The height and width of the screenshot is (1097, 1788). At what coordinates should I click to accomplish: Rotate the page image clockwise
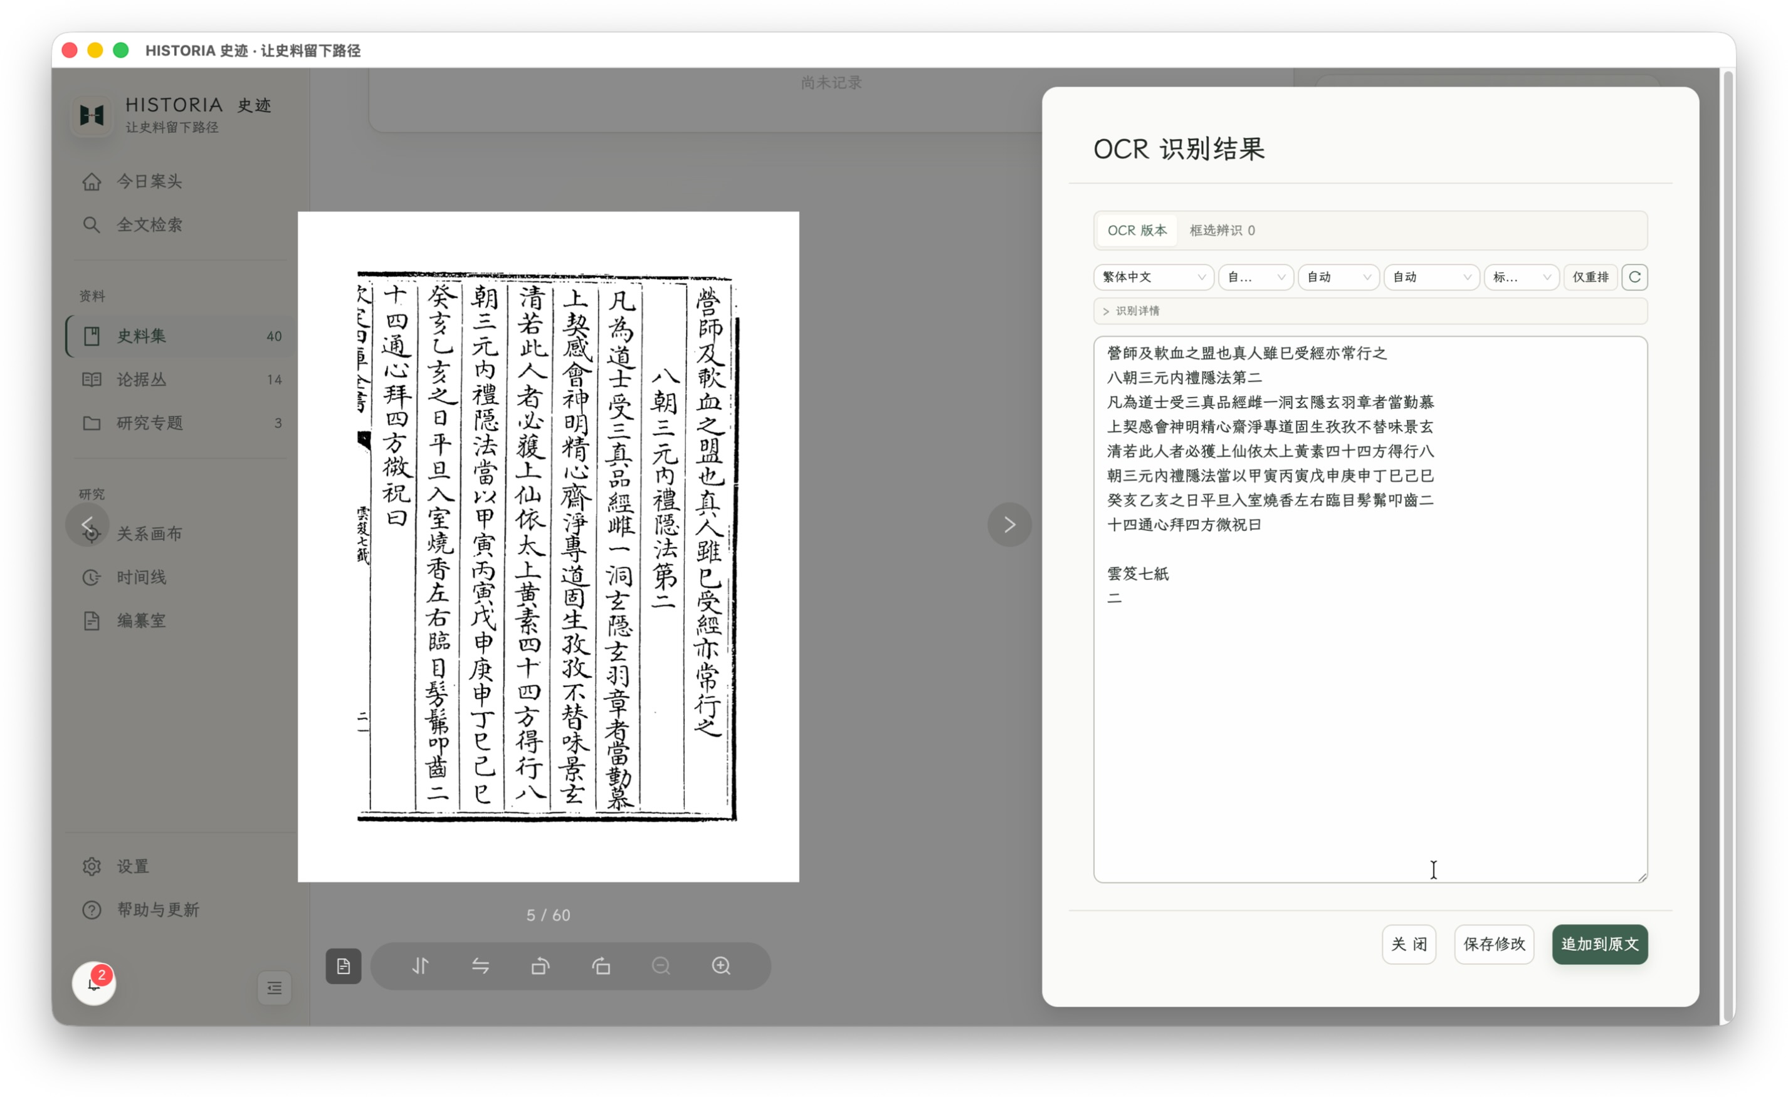[x=601, y=966]
